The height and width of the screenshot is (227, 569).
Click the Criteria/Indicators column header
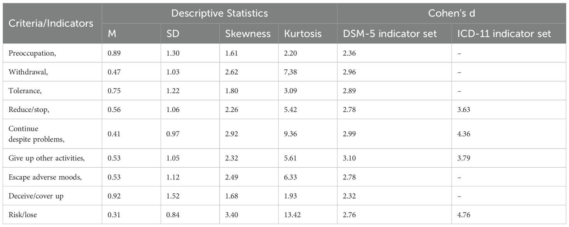point(51,23)
